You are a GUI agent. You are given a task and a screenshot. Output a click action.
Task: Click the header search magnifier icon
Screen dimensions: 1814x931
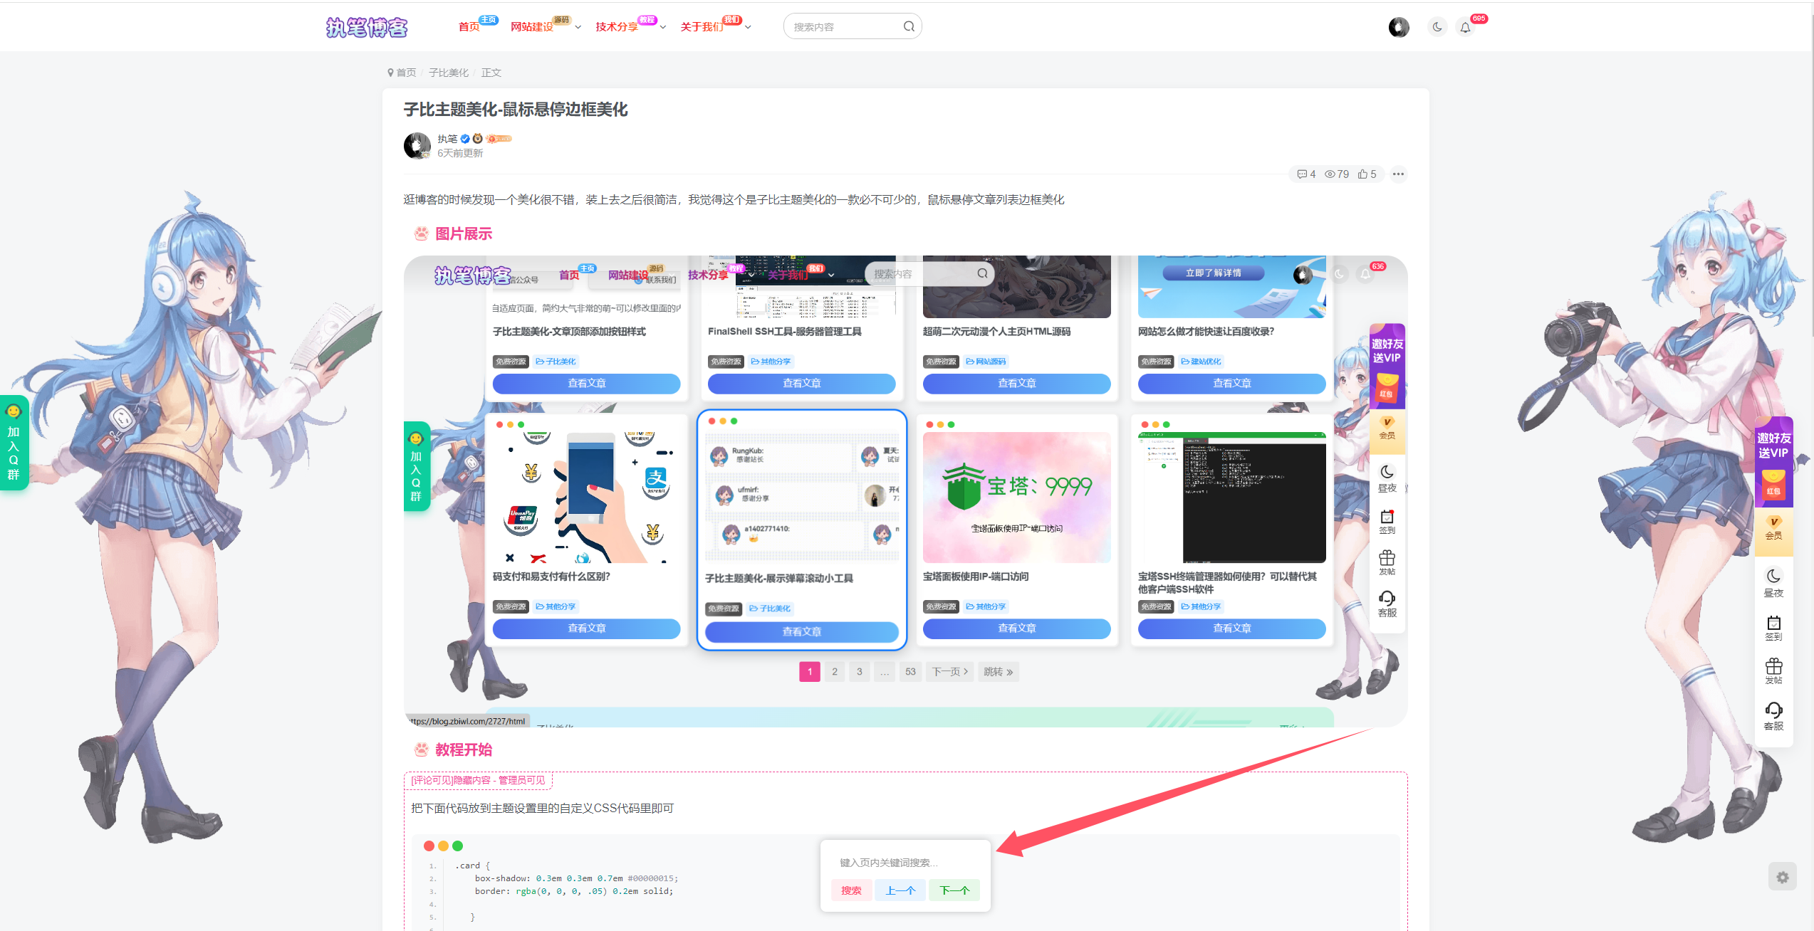(909, 27)
